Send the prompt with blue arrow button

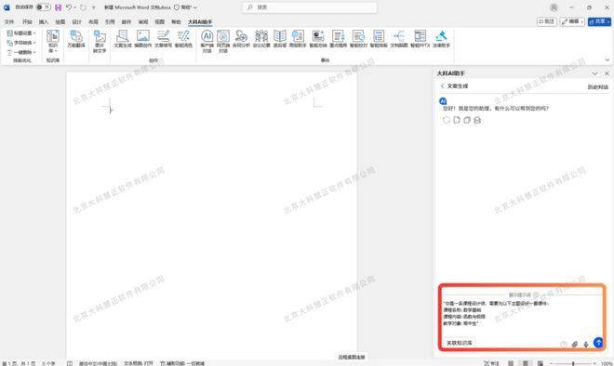[x=598, y=343]
